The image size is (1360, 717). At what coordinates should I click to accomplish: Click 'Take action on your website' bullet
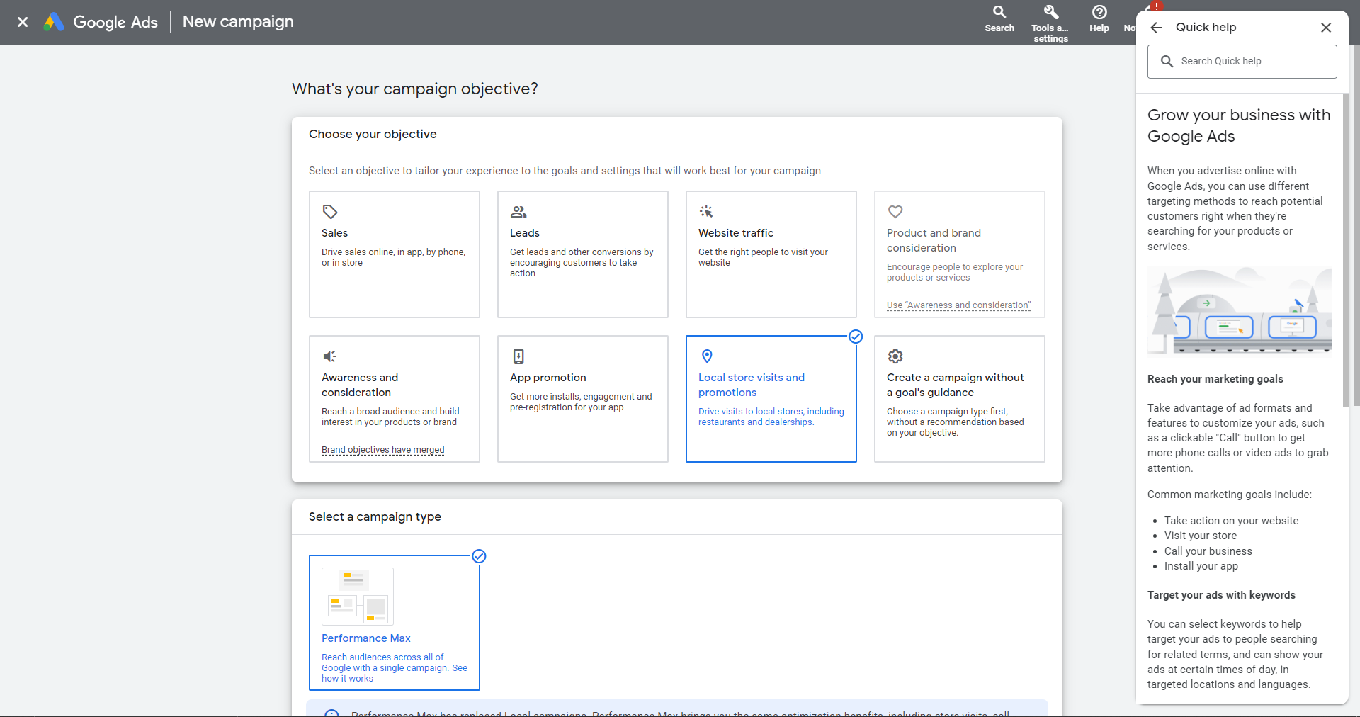(1232, 521)
